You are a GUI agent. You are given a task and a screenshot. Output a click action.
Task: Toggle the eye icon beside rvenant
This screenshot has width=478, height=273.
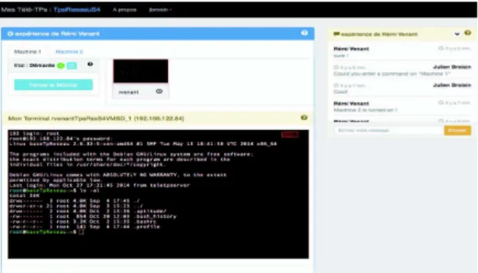(x=159, y=92)
